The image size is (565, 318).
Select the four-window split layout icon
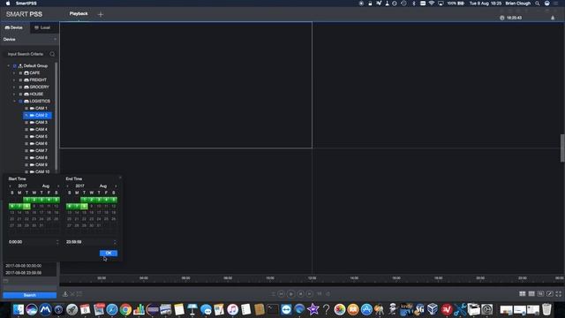tap(522, 294)
